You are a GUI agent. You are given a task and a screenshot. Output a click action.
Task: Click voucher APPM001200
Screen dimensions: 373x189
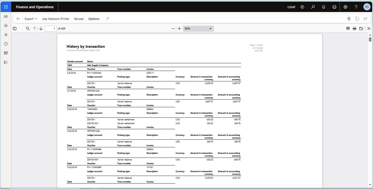93,91
